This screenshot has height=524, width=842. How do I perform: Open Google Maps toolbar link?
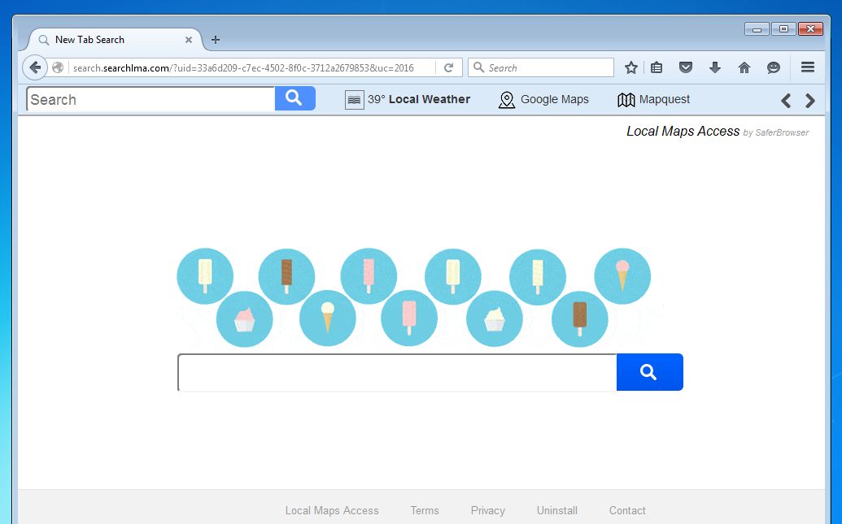pyautogui.click(x=555, y=99)
